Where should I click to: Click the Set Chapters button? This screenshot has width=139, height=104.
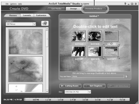(x=94, y=86)
